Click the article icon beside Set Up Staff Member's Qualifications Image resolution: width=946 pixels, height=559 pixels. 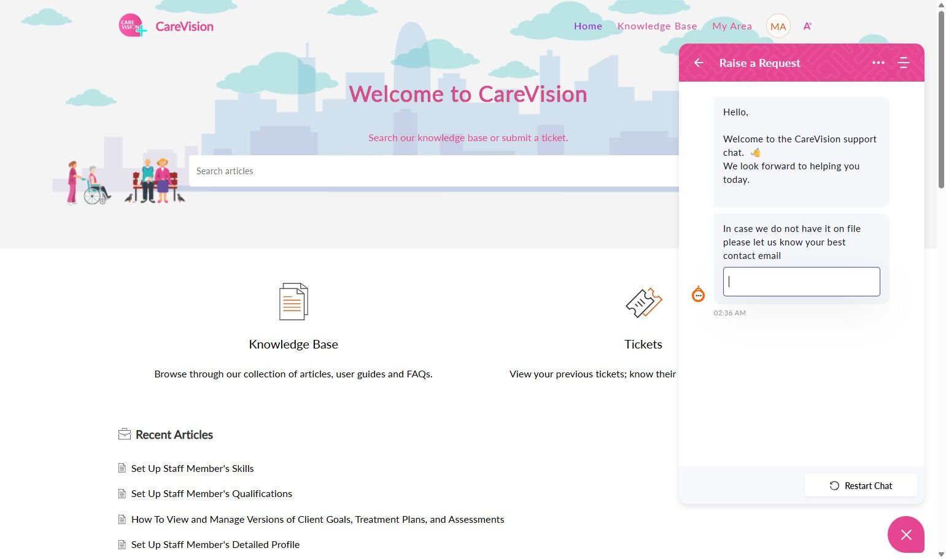point(122,493)
